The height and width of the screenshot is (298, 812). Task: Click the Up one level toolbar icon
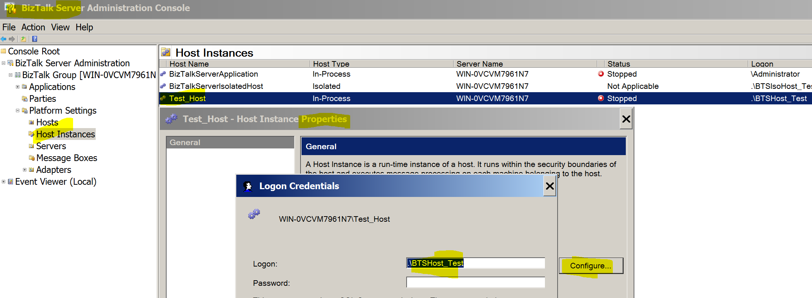coord(23,39)
